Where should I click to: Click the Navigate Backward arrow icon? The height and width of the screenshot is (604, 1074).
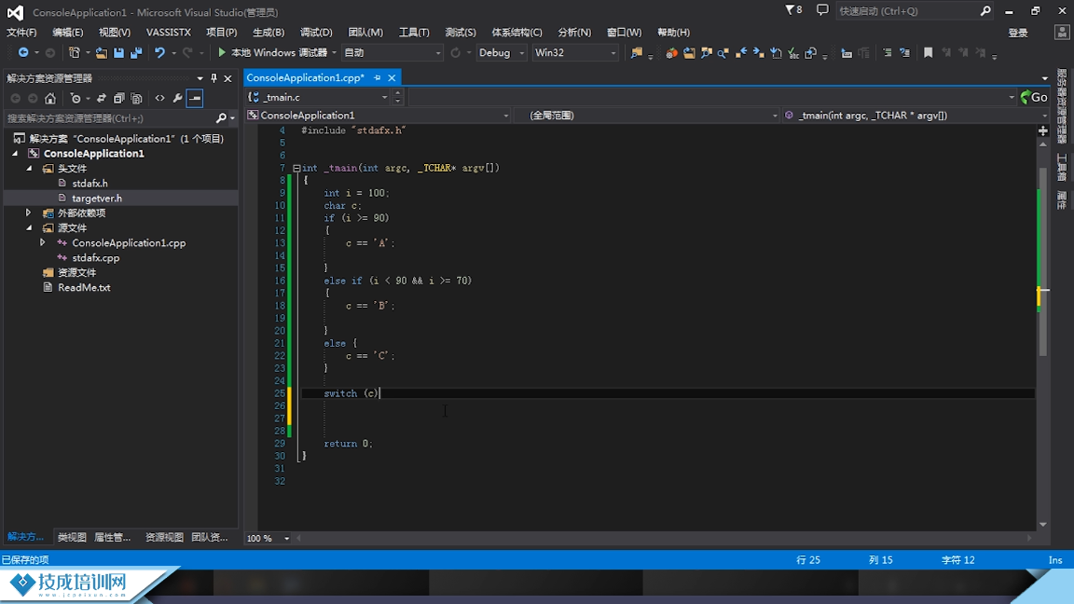click(23, 53)
